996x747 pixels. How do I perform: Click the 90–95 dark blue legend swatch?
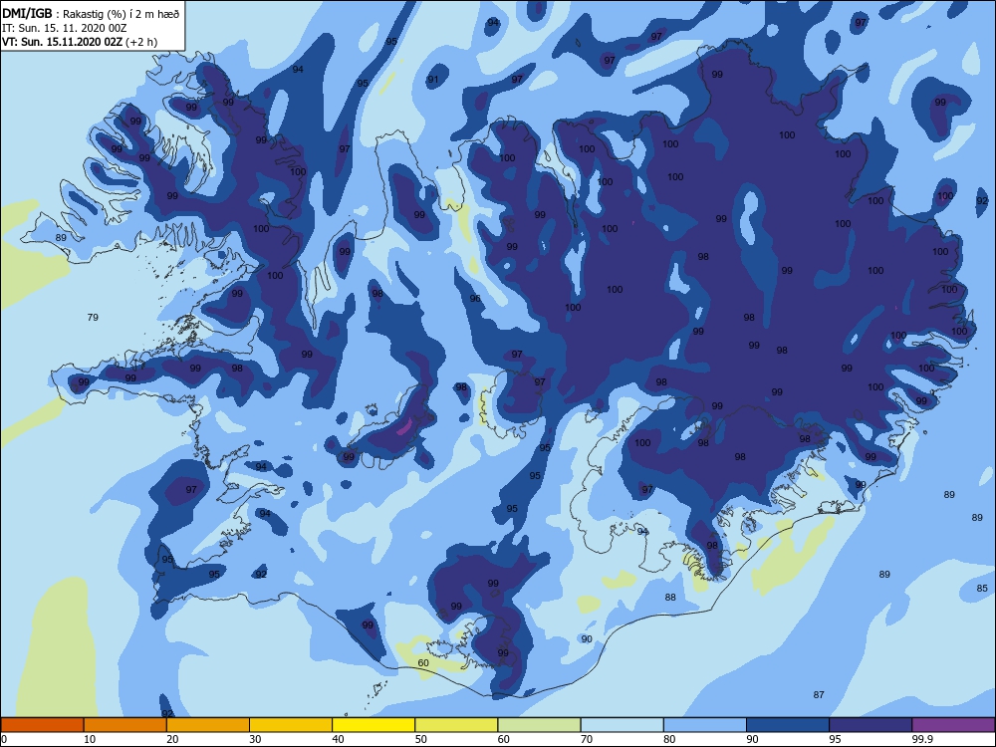788,725
